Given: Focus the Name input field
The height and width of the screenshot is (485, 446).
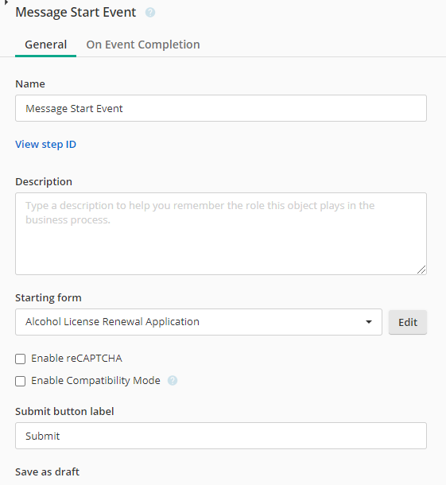Looking at the screenshot, I should point(221,108).
